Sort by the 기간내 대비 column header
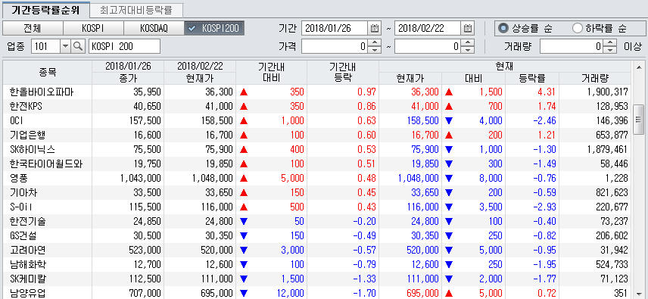The height and width of the screenshot is (299, 648). [272, 72]
